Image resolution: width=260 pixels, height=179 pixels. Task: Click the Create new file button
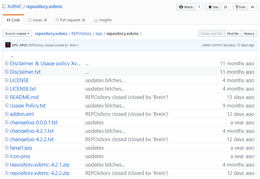click(211, 33)
